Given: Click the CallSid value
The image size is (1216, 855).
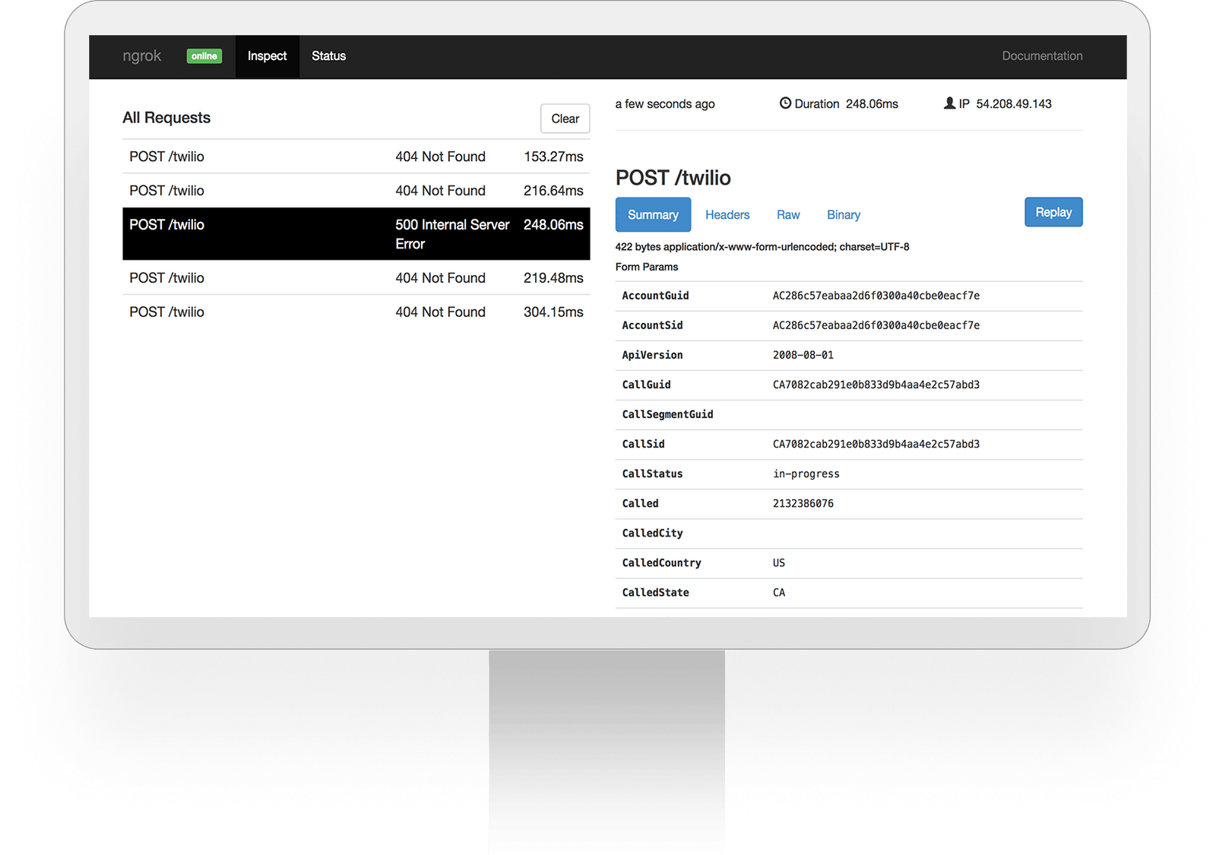Looking at the screenshot, I should point(876,444).
